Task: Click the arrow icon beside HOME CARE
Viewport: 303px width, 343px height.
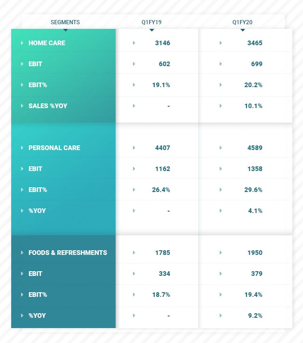Action: pyautogui.click(x=22, y=43)
